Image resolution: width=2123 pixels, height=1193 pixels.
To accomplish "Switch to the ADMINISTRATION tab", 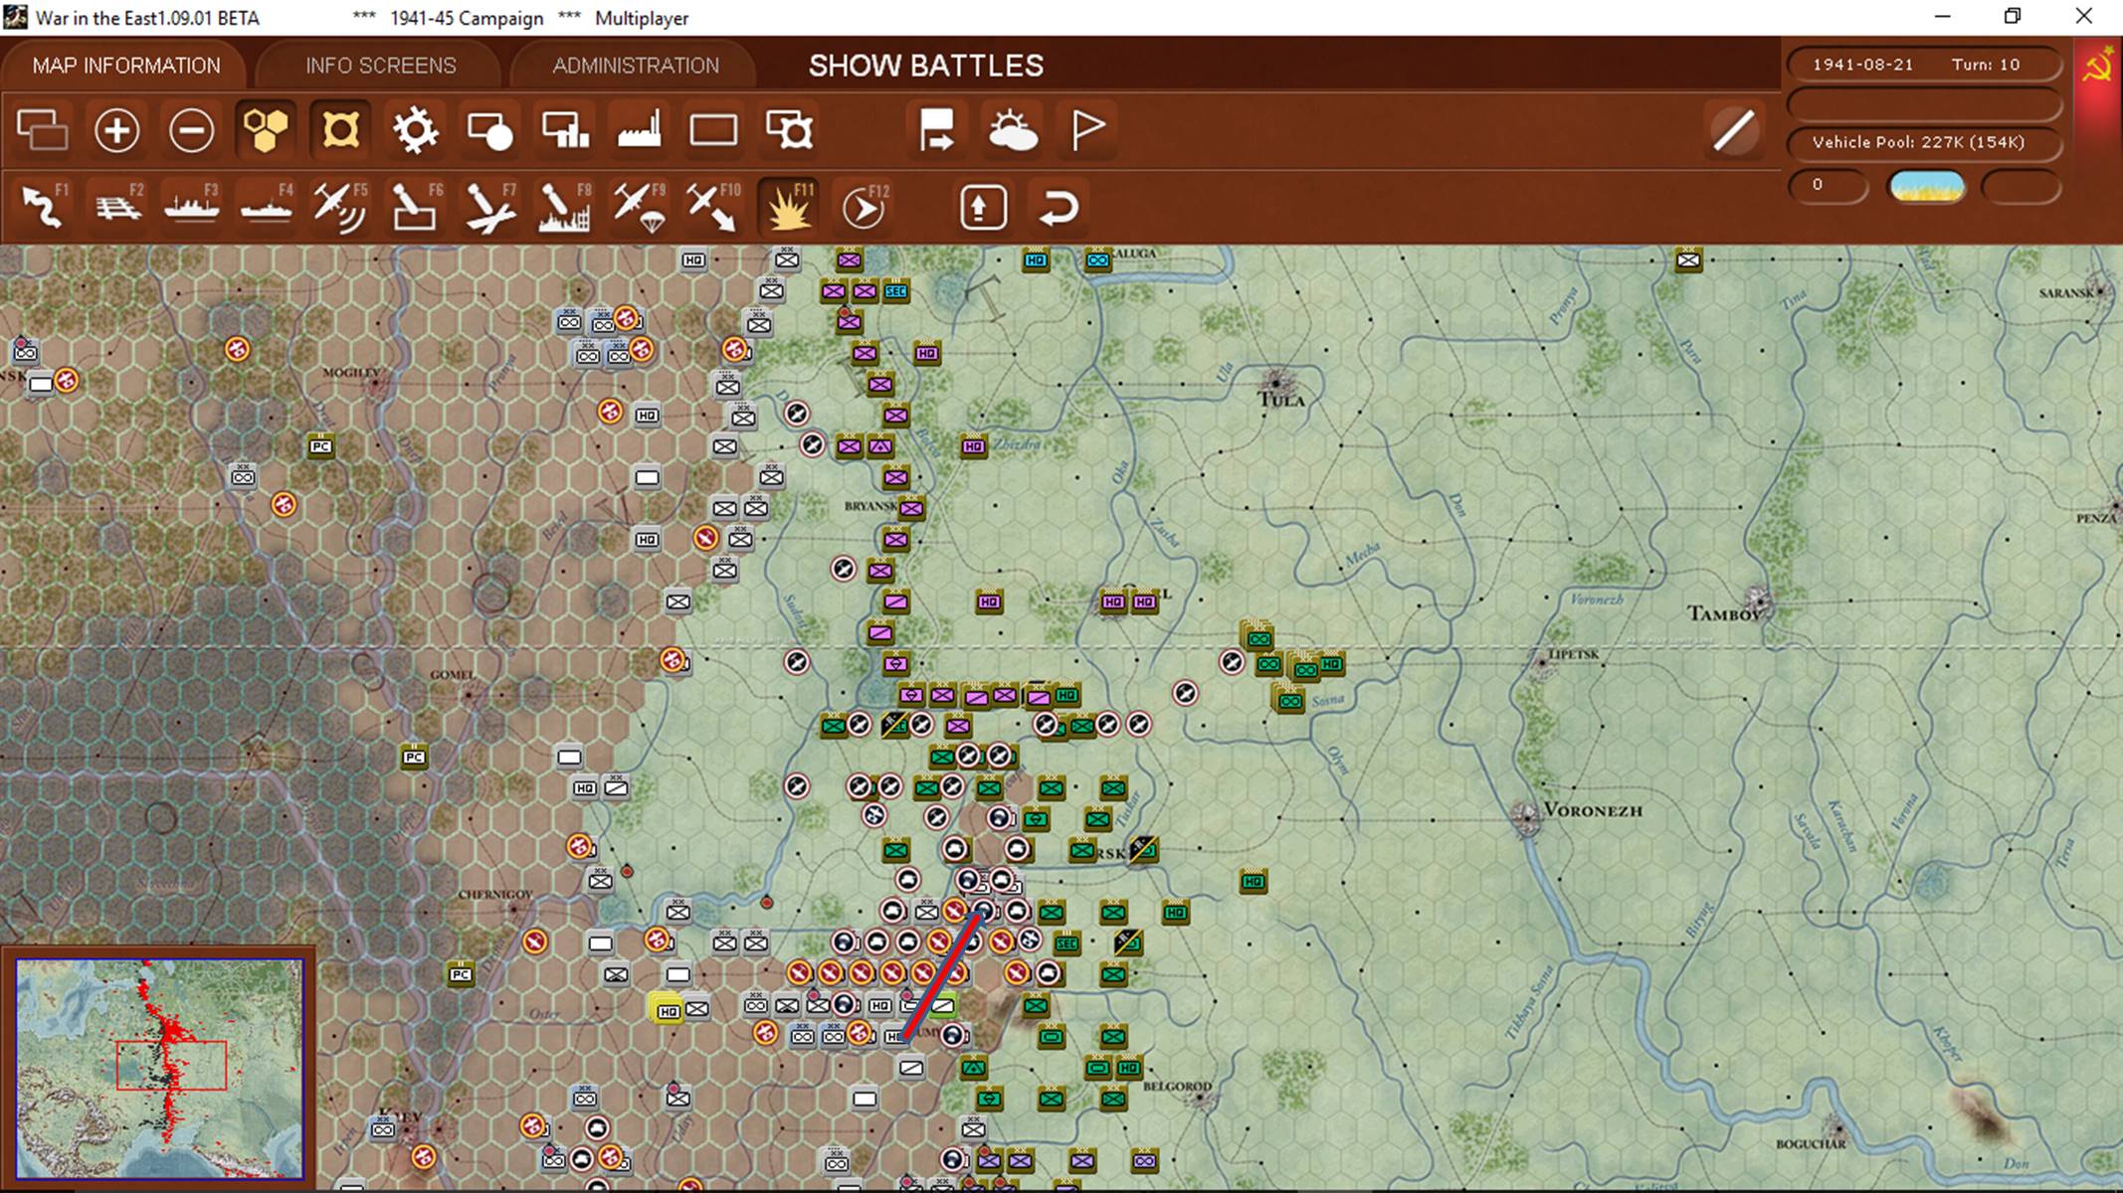I will coord(636,66).
